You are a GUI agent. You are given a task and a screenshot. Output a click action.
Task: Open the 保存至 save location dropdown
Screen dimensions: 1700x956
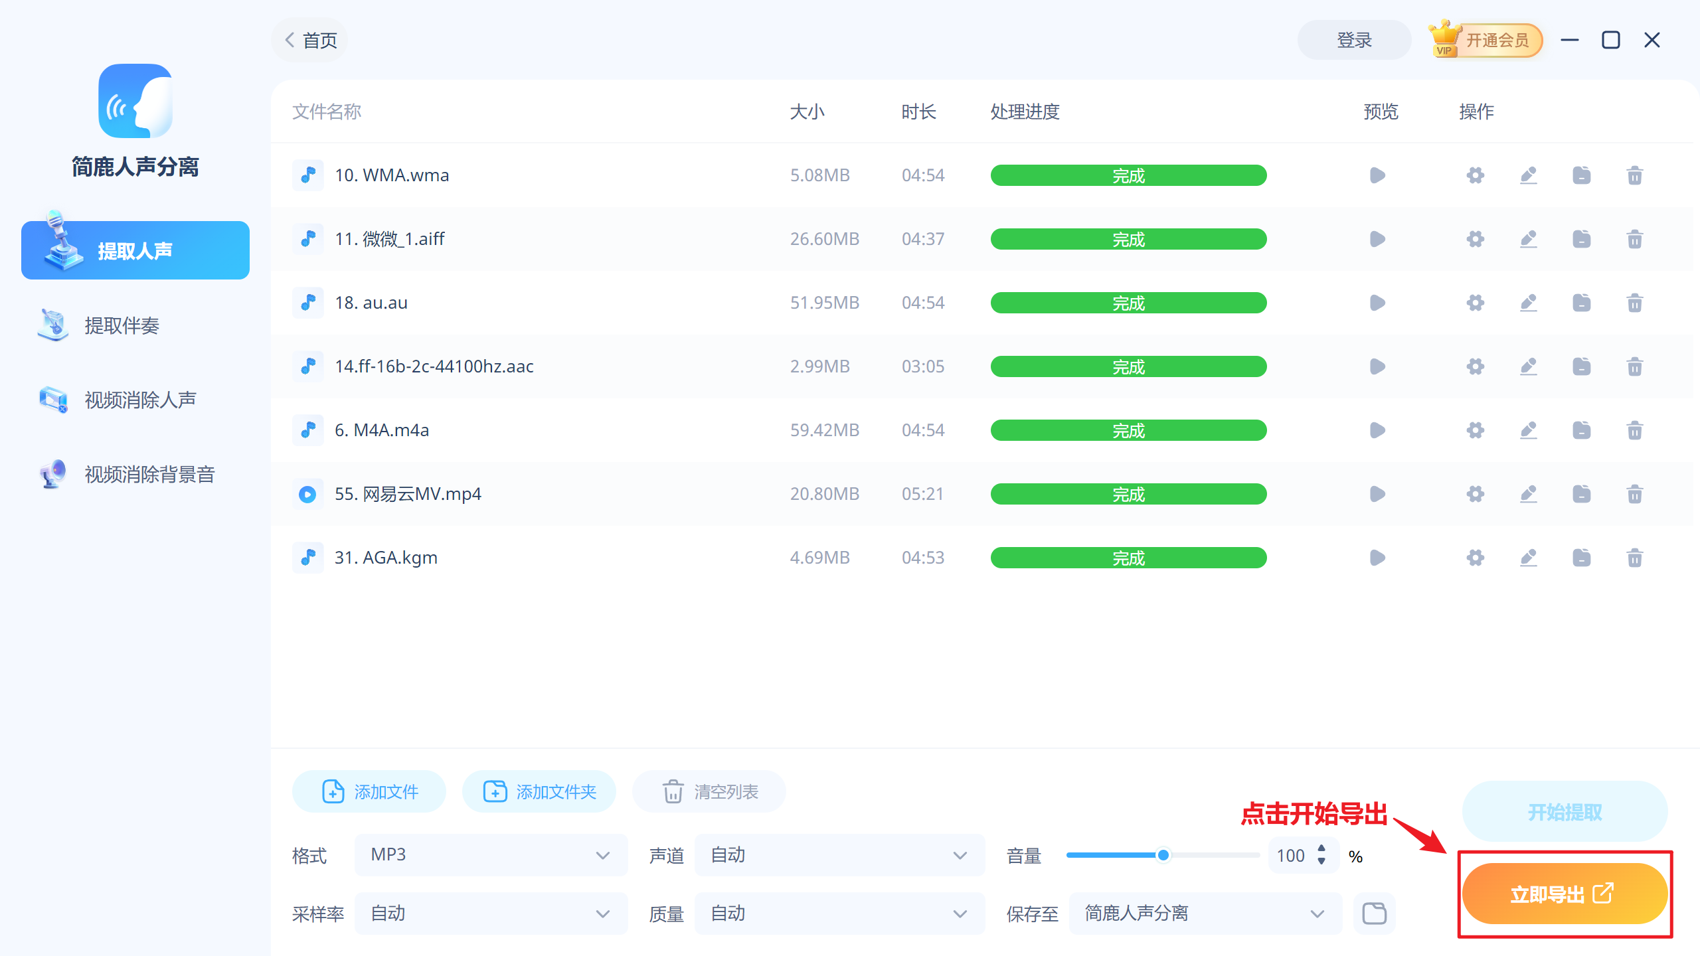click(1205, 914)
